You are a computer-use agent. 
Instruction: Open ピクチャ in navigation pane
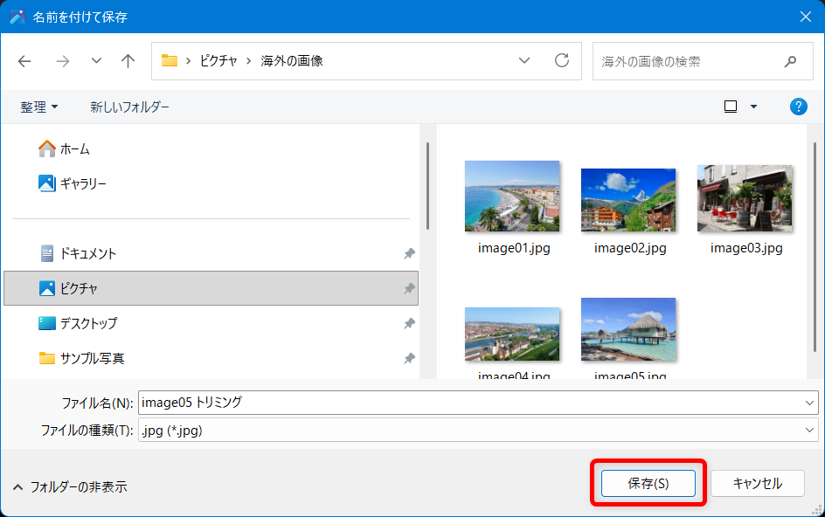(x=211, y=288)
